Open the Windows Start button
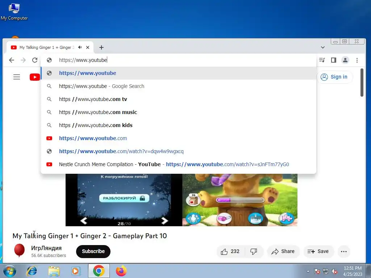The height and width of the screenshot is (278, 371). (10, 271)
